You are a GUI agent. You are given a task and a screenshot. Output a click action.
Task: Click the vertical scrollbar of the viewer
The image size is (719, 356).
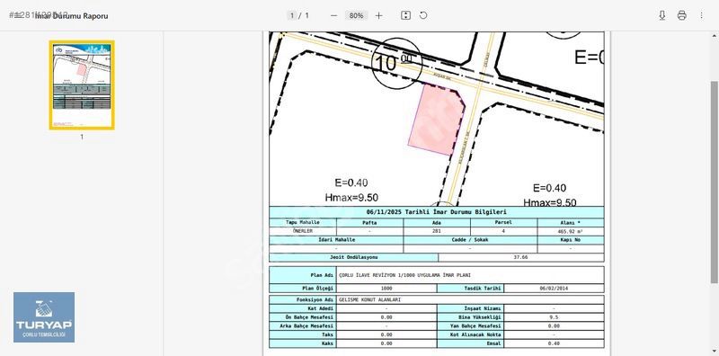point(715,182)
